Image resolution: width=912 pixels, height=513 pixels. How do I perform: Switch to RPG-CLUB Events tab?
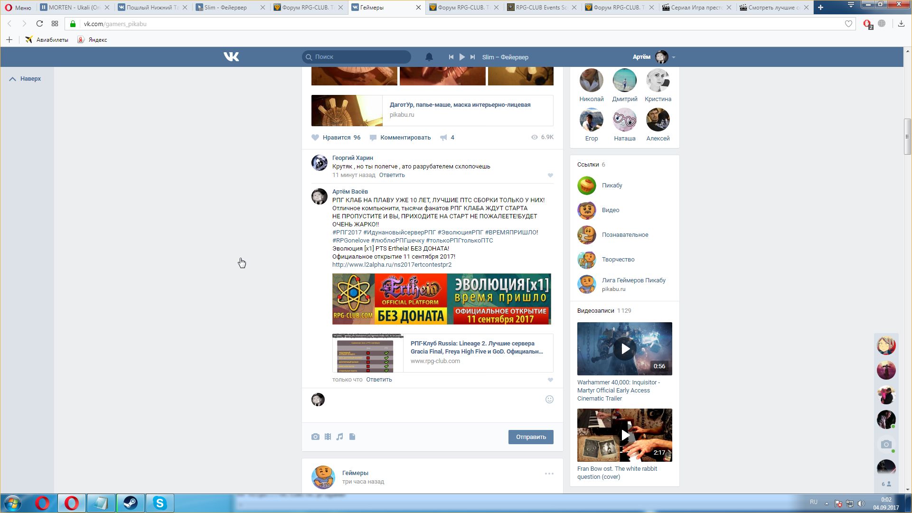coord(542,7)
